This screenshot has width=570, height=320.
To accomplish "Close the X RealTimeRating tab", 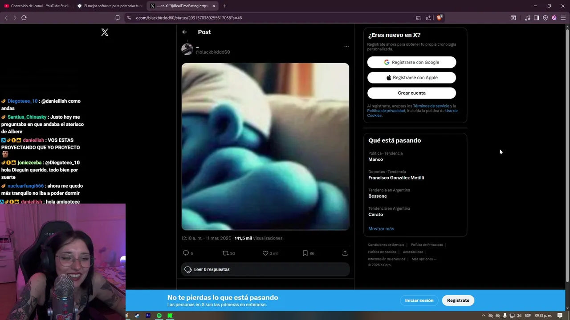I will point(214,6).
